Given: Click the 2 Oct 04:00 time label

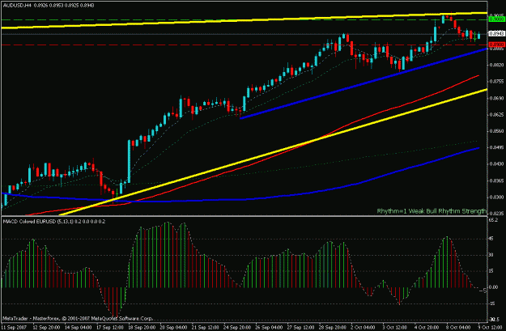Looking at the screenshot, I should [x=363, y=327].
